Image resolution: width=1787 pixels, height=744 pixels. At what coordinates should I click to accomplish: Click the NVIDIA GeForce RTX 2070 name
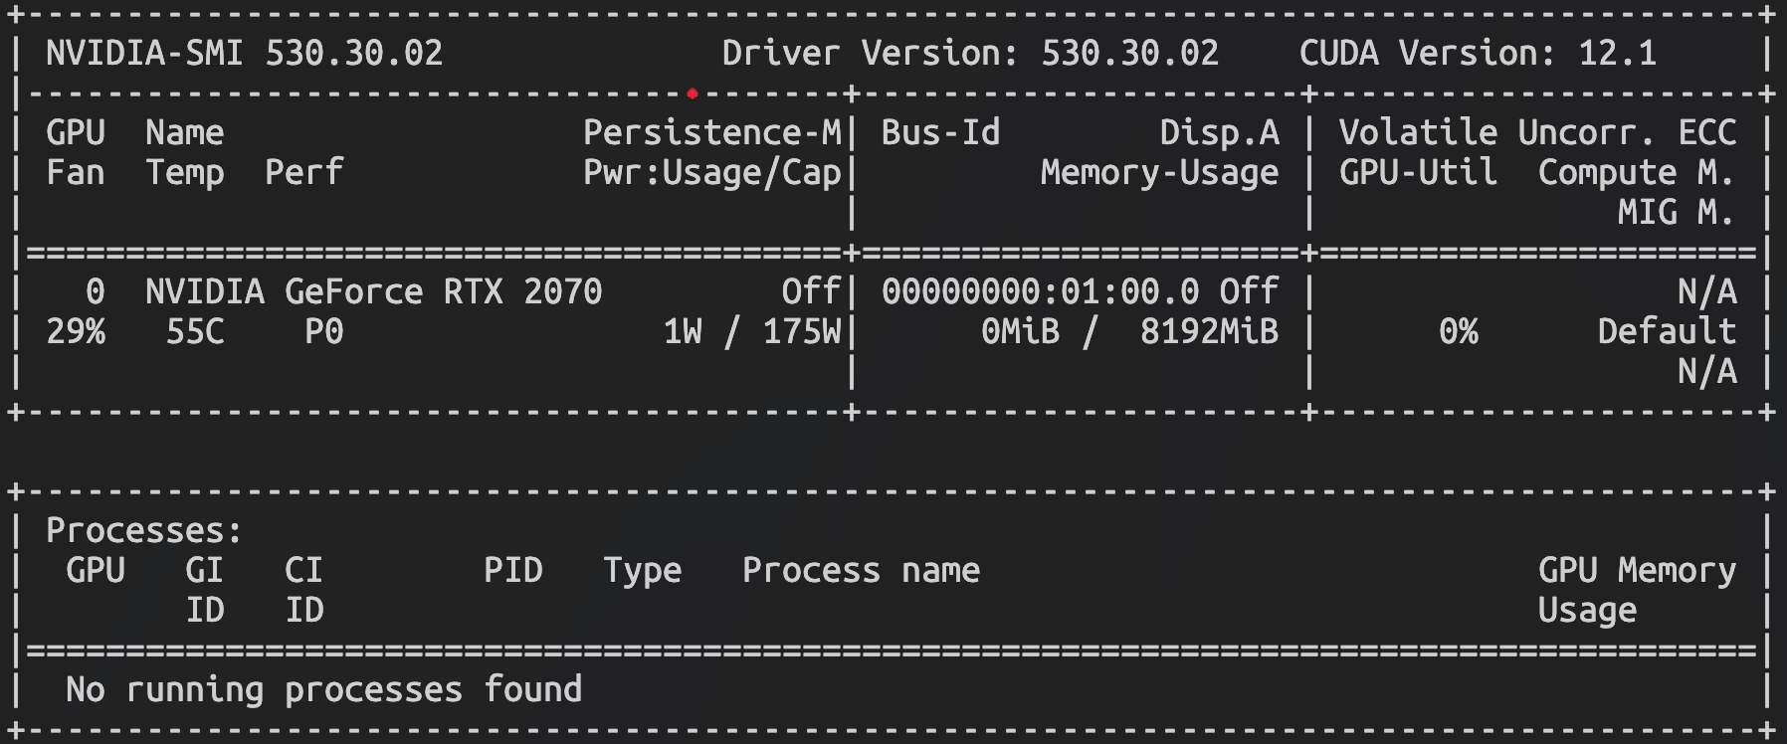373,291
